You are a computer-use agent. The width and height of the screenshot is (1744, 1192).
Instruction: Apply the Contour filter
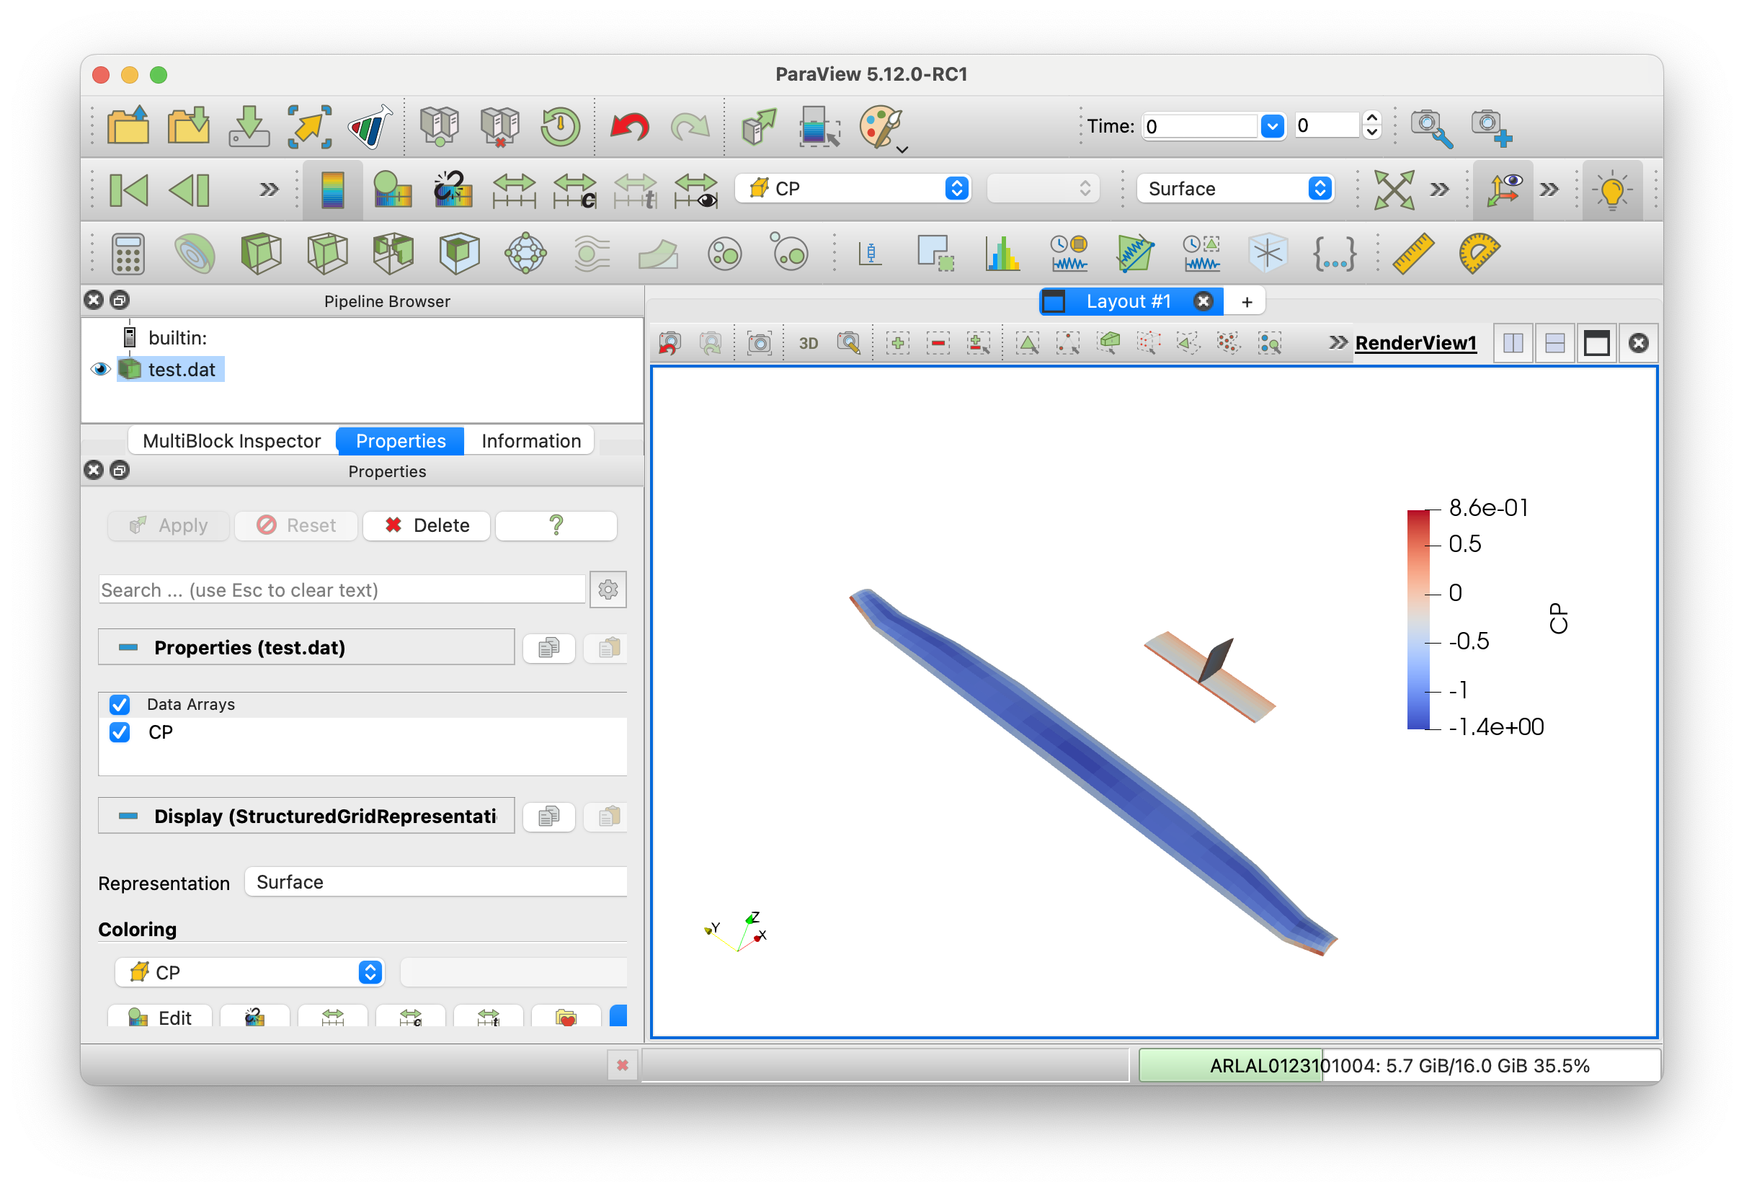tap(195, 254)
